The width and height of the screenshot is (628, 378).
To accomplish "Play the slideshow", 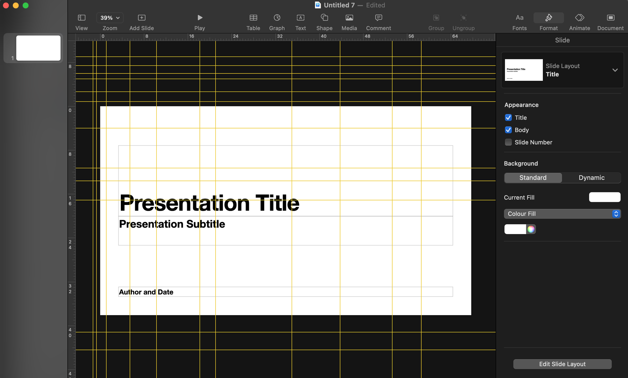I will [200, 18].
